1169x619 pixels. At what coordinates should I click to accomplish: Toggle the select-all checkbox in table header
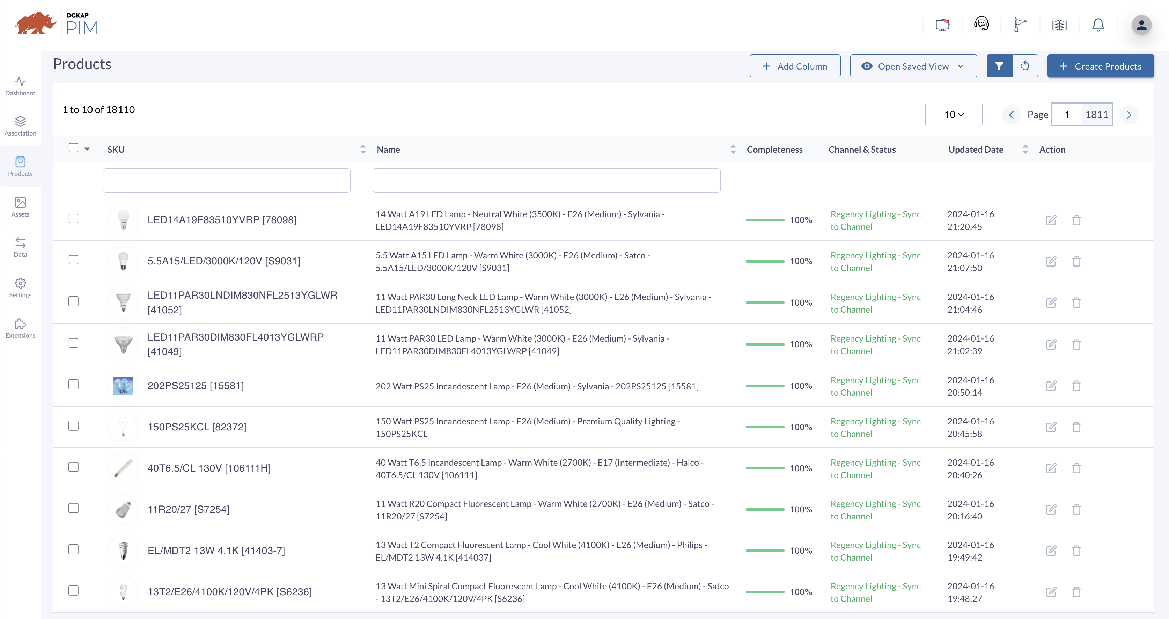[74, 148]
